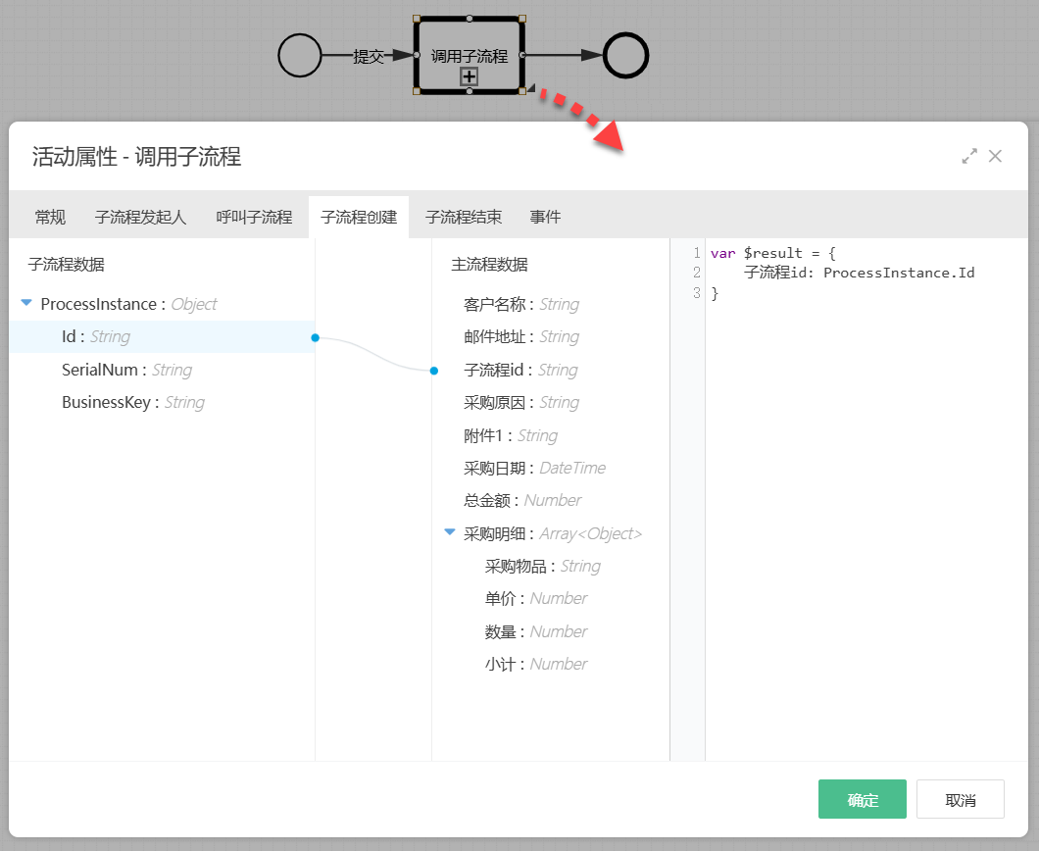Switch to the 子流程结束 tab
1039x851 pixels.
[464, 217]
